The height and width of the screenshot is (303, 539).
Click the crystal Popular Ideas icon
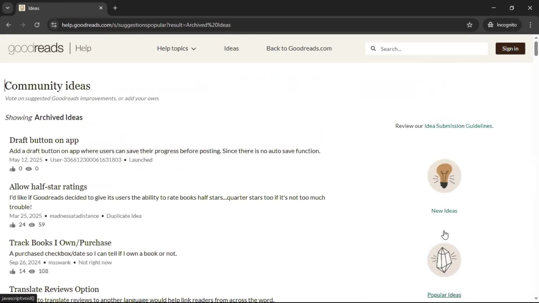(444, 260)
